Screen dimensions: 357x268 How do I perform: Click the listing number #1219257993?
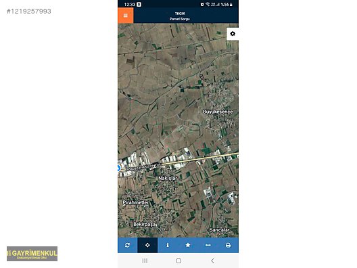[x=29, y=11]
